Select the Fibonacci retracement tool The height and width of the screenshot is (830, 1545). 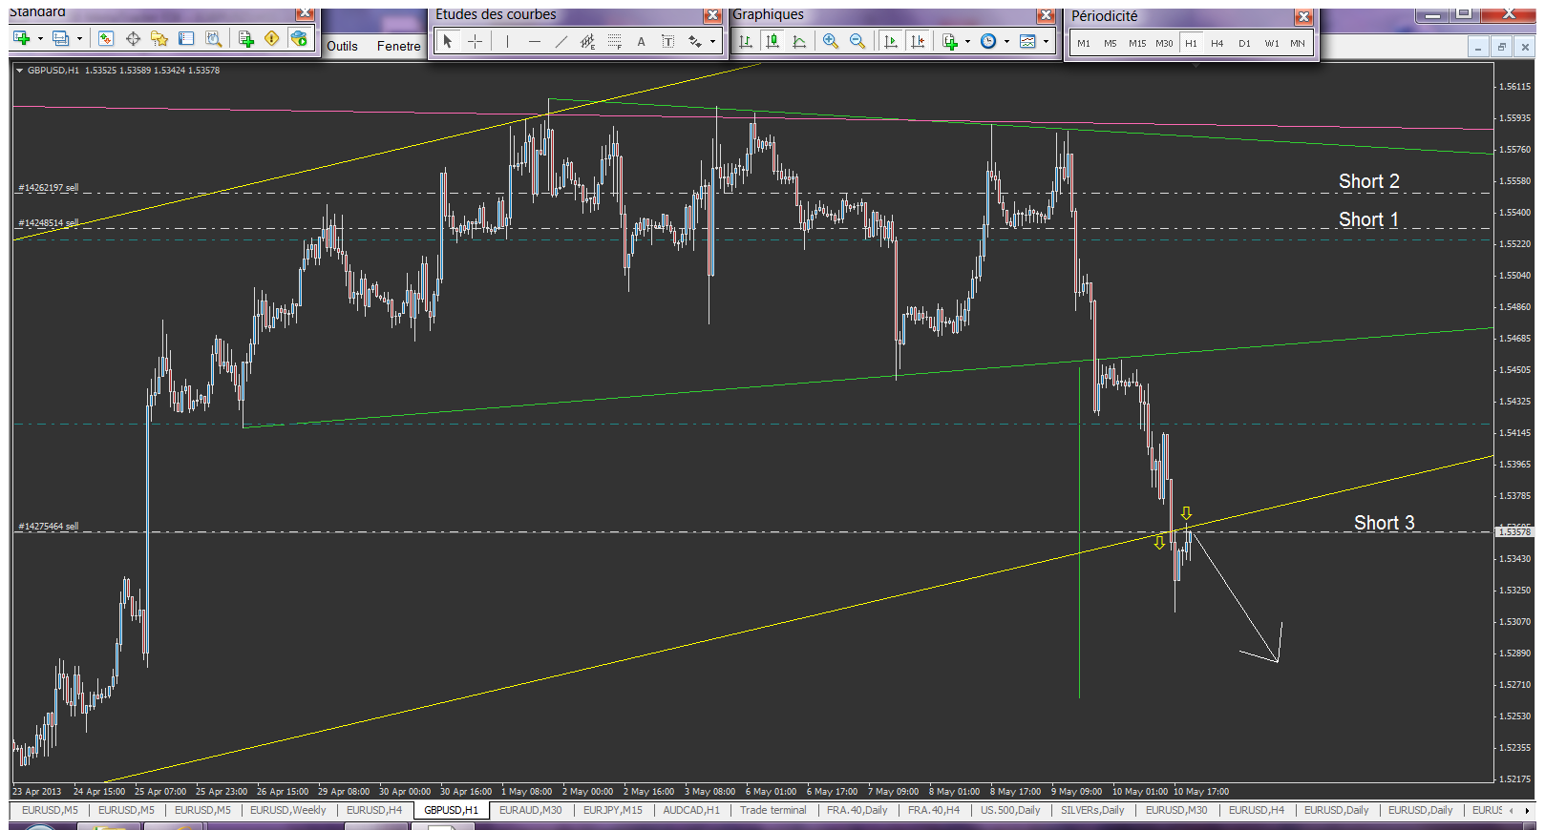tap(614, 41)
